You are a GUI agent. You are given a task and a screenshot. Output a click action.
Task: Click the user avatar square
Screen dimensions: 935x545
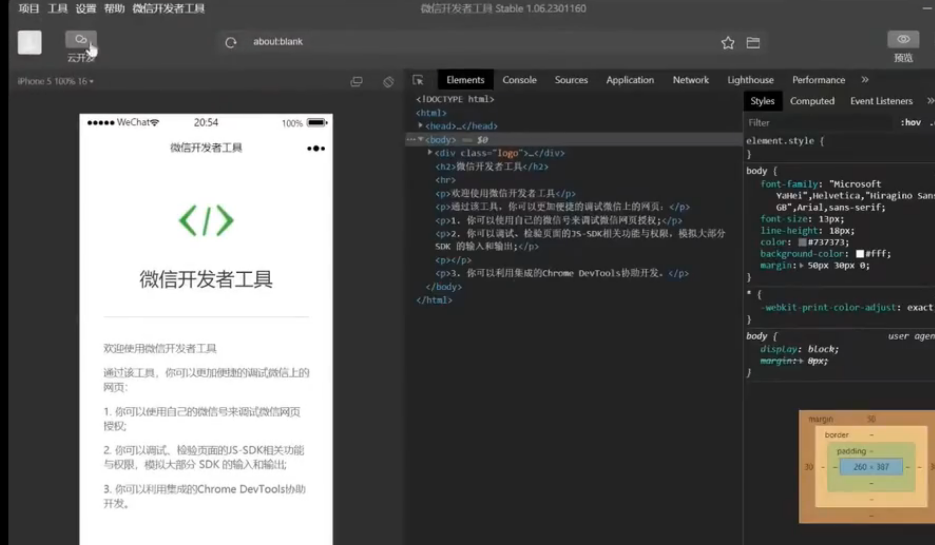[30, 42]
